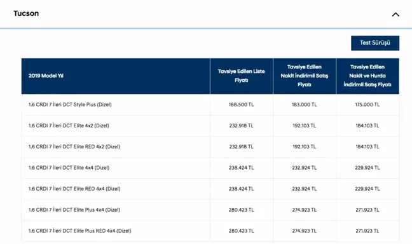Image resolution: width=412 pixels, height=244 pixels.
Task: Click the Test Sürüşü button
Action: [375, 43]
